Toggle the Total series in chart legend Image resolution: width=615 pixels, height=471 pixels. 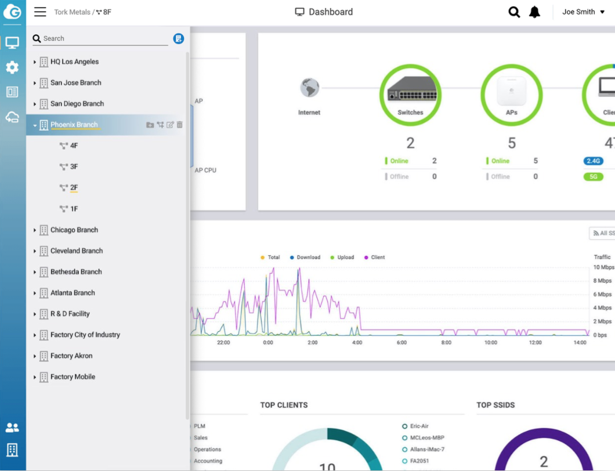click(x=270, y=258)
